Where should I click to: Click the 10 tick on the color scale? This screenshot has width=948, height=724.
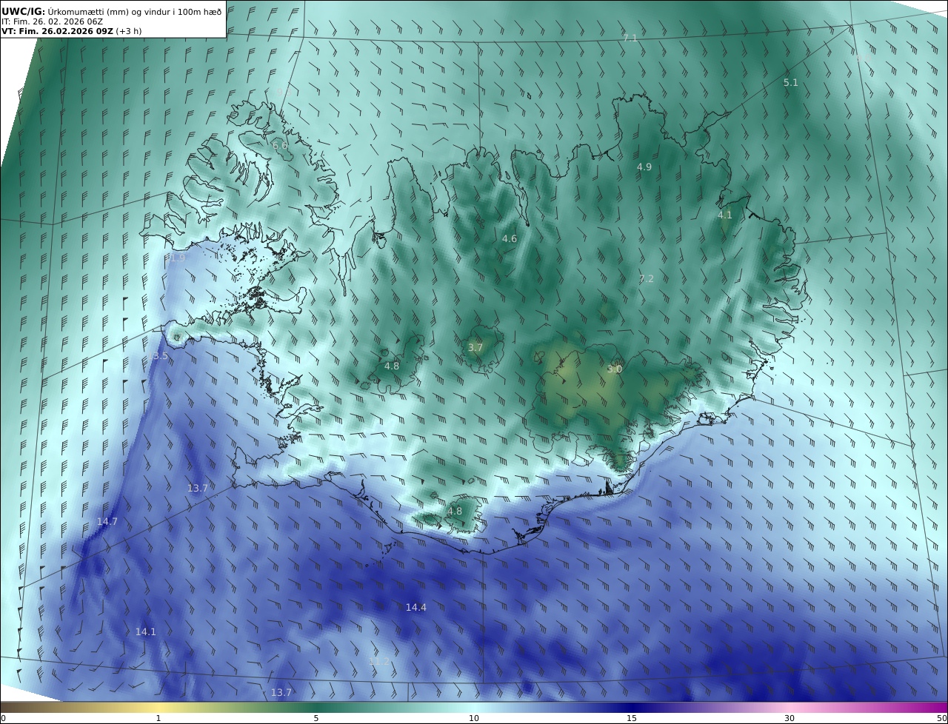coord(474,718)
